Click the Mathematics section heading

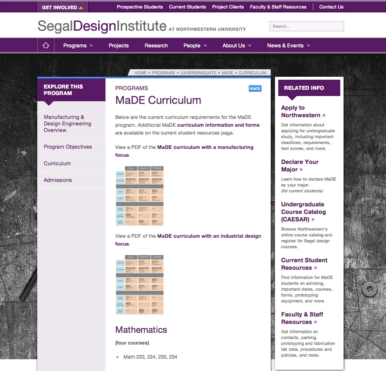click(x=141, y=330)
